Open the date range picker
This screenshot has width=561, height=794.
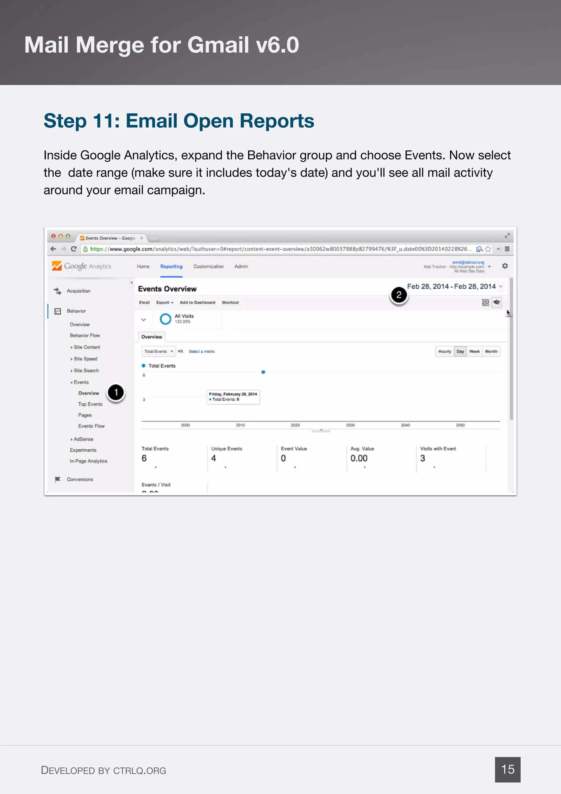tap(454, 286)
